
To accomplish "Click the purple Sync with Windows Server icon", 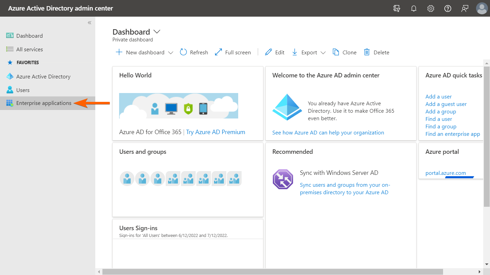I will click(x=283, y=179).
